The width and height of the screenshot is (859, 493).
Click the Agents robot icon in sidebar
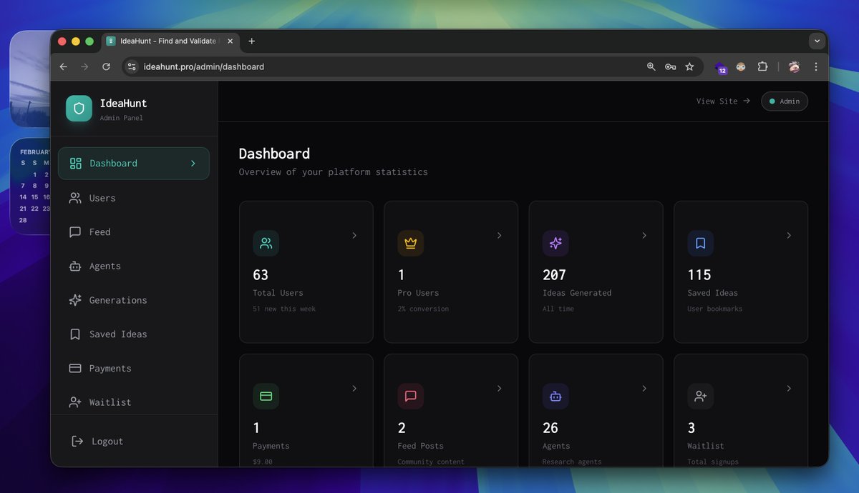pos(75,267)
